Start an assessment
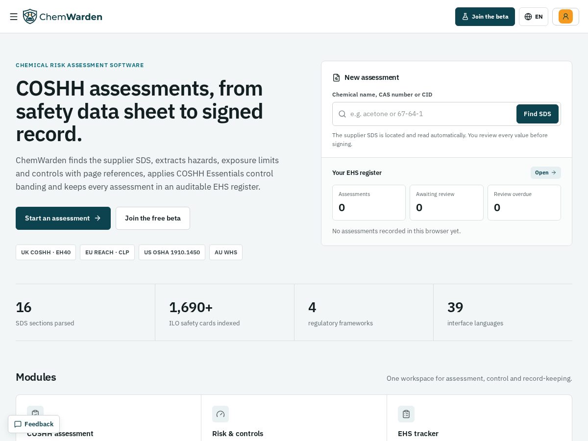The height and width of the screenshot is (441, 588). (x=63, y=218)
